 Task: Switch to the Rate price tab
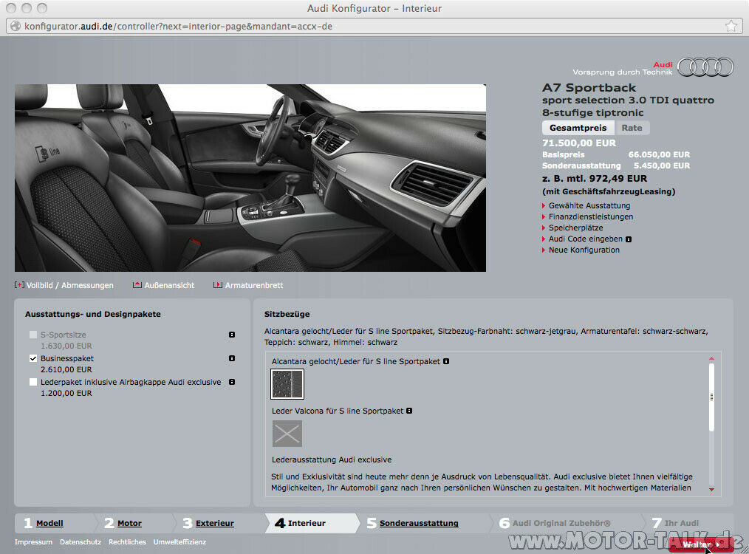click(x=632, y=127)
